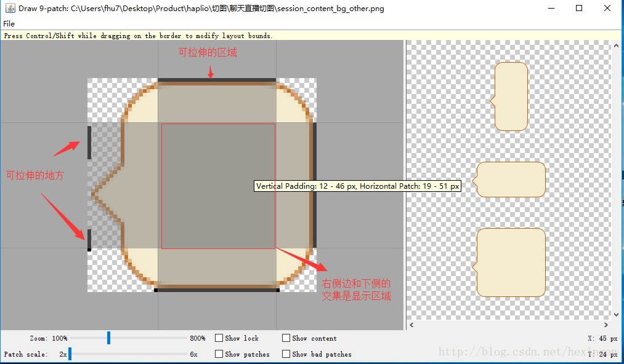Image resolution: width=624 pixels, height=364 pixels.
Task: Click the 800% zoom maximum label
Action: coord(198,338)
